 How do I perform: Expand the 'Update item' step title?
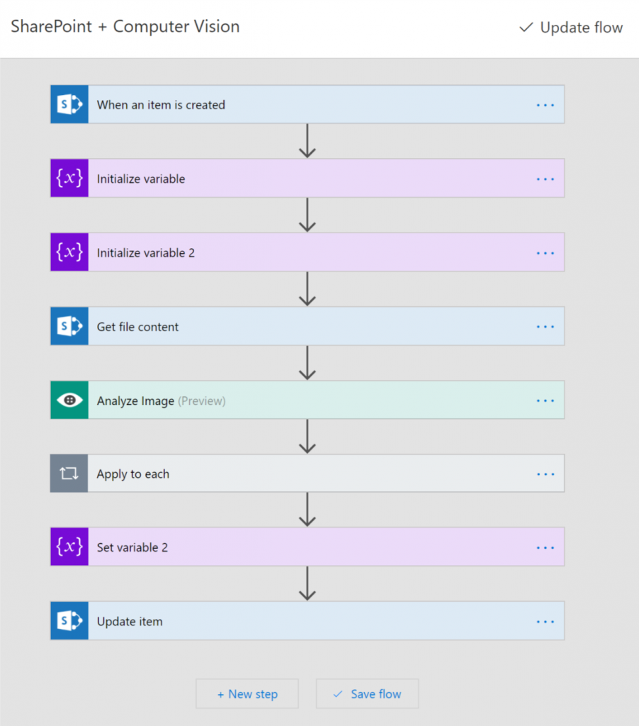pos(130,621)
